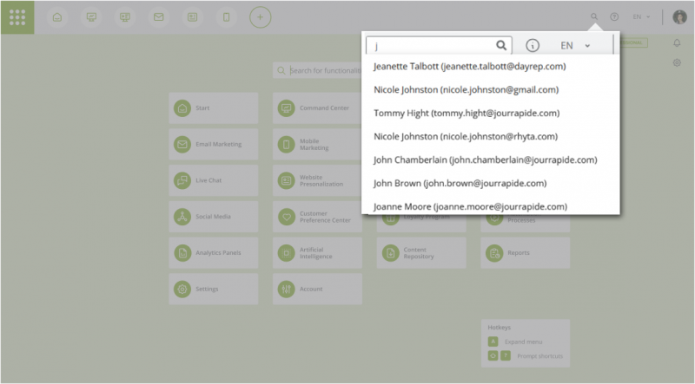
Task: Open the Live Chat tile
Action: pyautogui.click(x=214, y=180)
